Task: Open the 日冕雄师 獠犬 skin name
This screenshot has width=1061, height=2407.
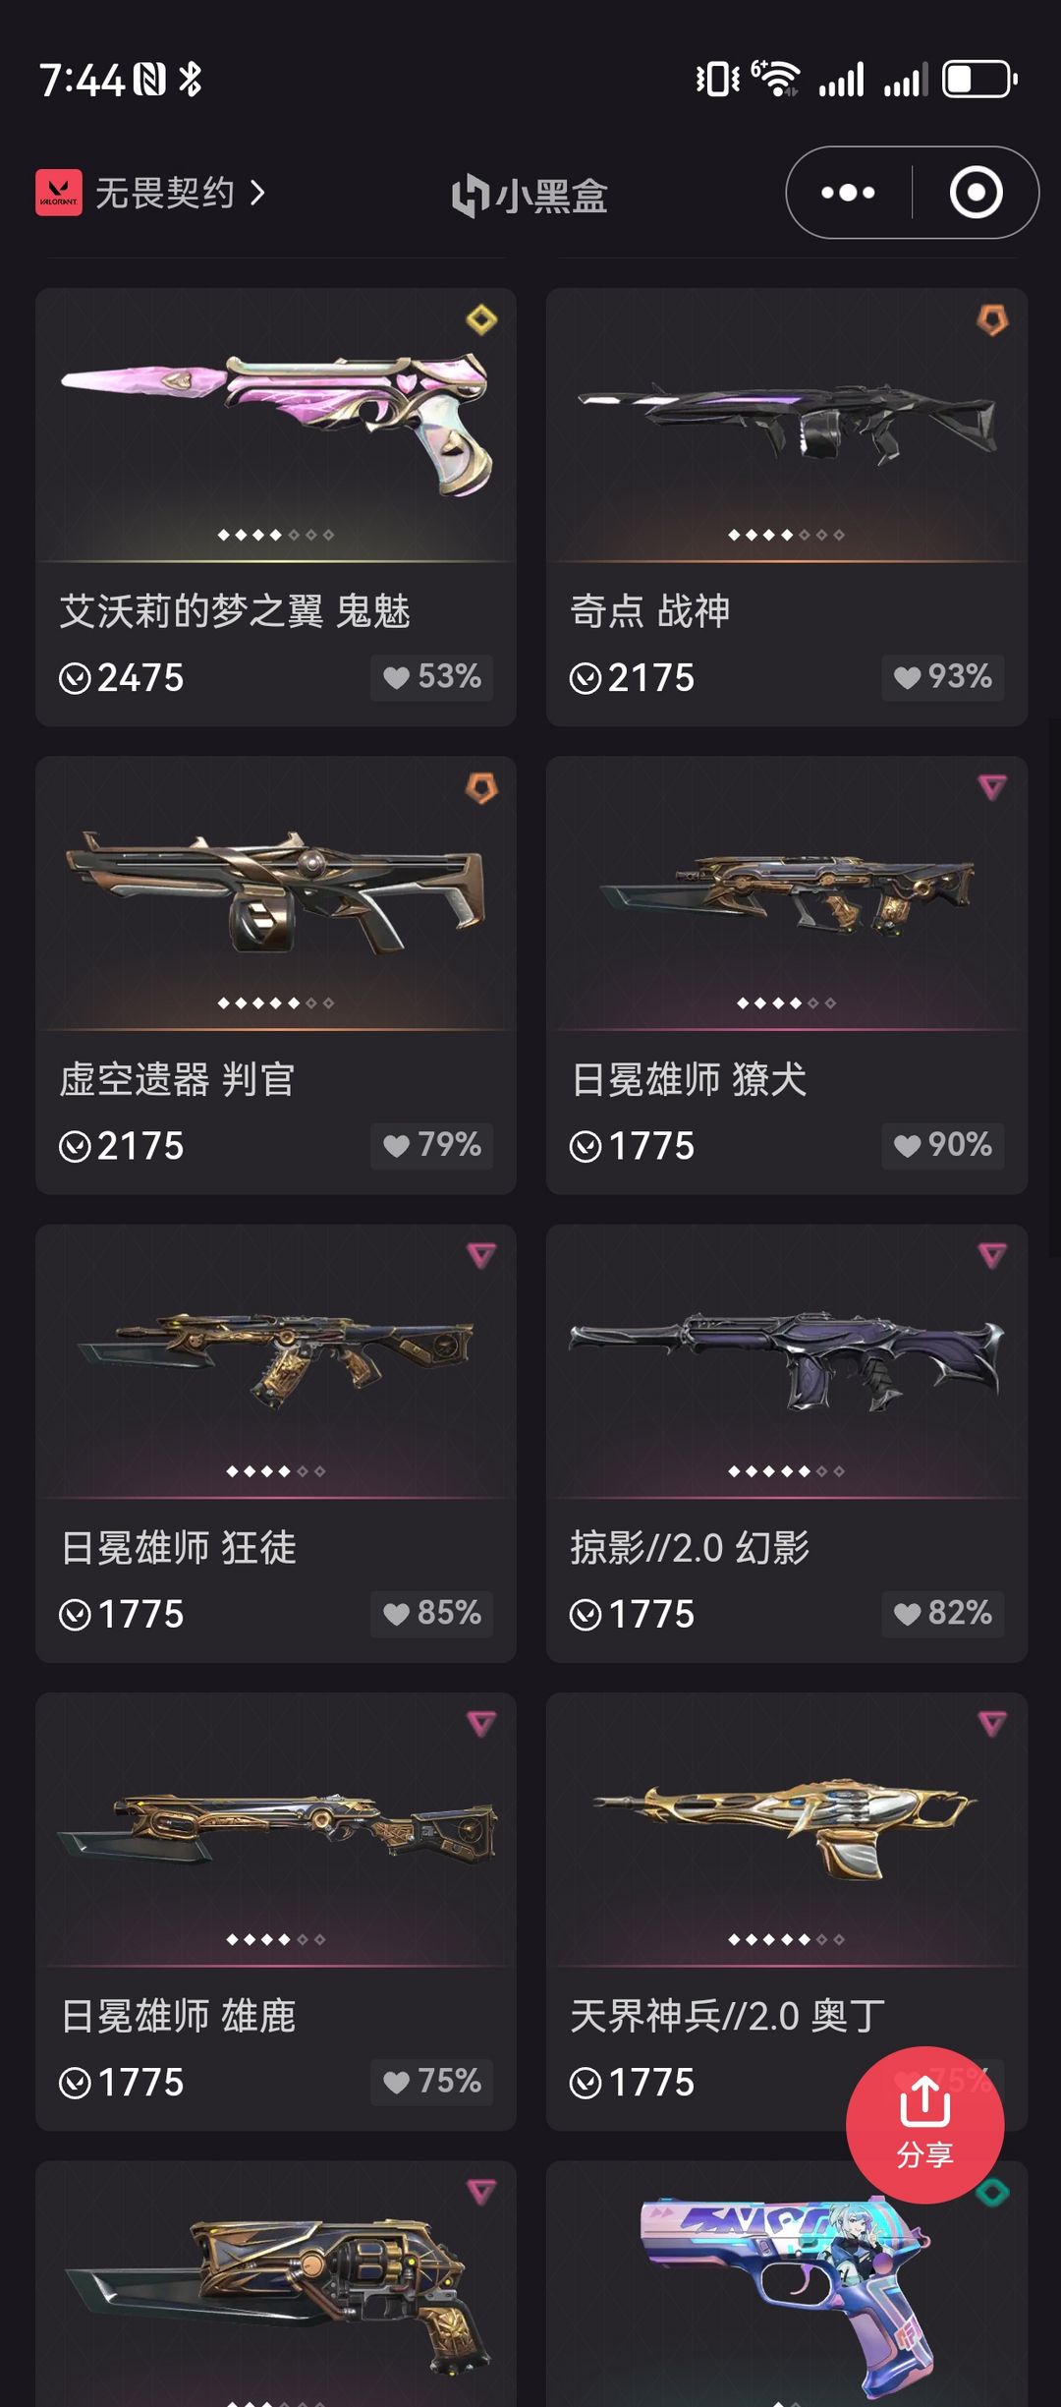Action: click(689, 1079)
